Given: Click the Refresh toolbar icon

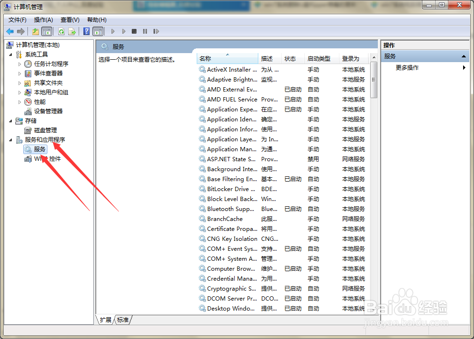Looking at the screenshot, I should [61, 31].
